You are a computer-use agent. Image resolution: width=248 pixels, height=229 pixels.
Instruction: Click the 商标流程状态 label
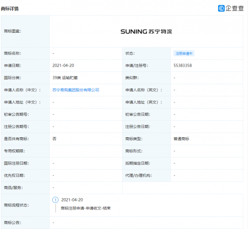pyautogui.click(x=17, y=205)
